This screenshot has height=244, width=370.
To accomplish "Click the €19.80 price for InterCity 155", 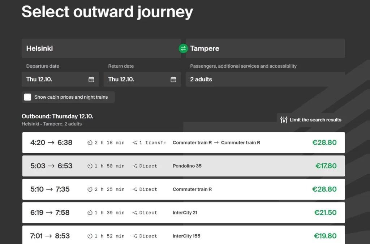I will click(325, 236).
